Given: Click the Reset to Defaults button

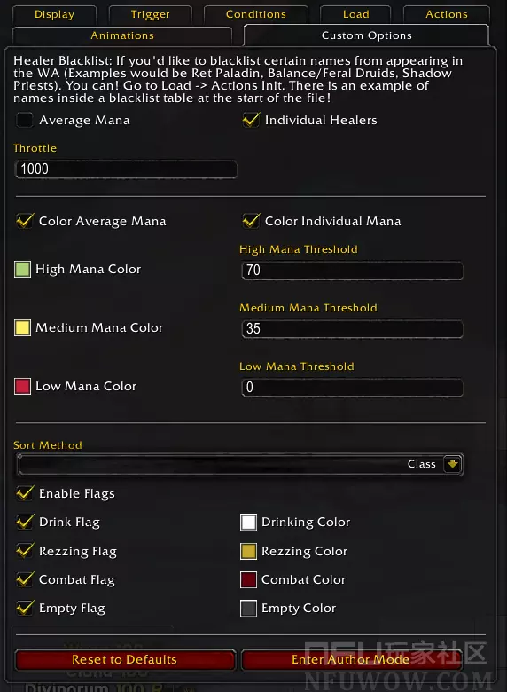Looking at the screenshot, I should click(125, 660).
